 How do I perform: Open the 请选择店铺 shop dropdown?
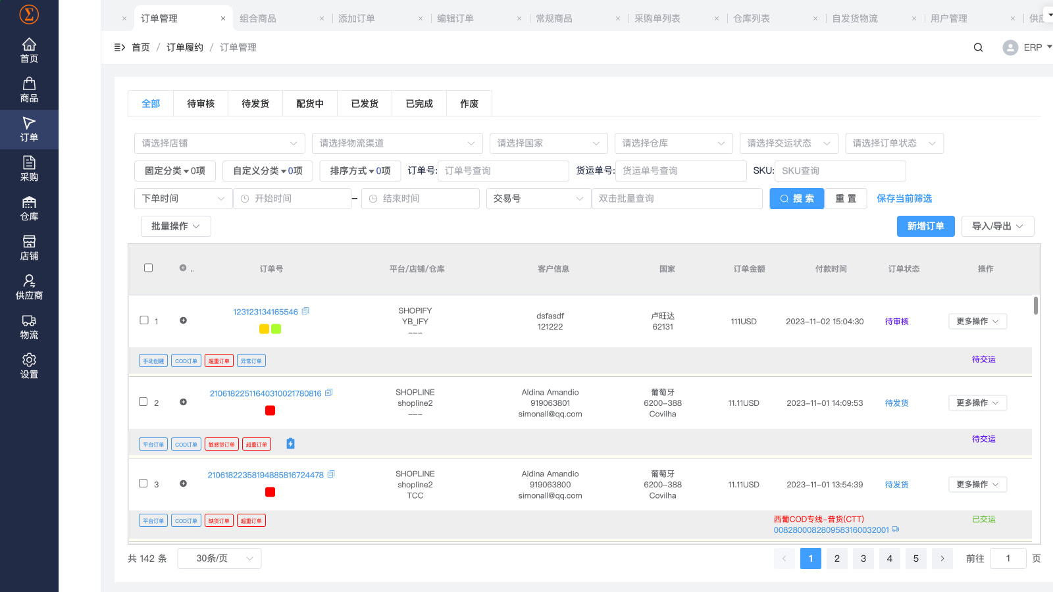pyautogui.click(x=220, y=143)
